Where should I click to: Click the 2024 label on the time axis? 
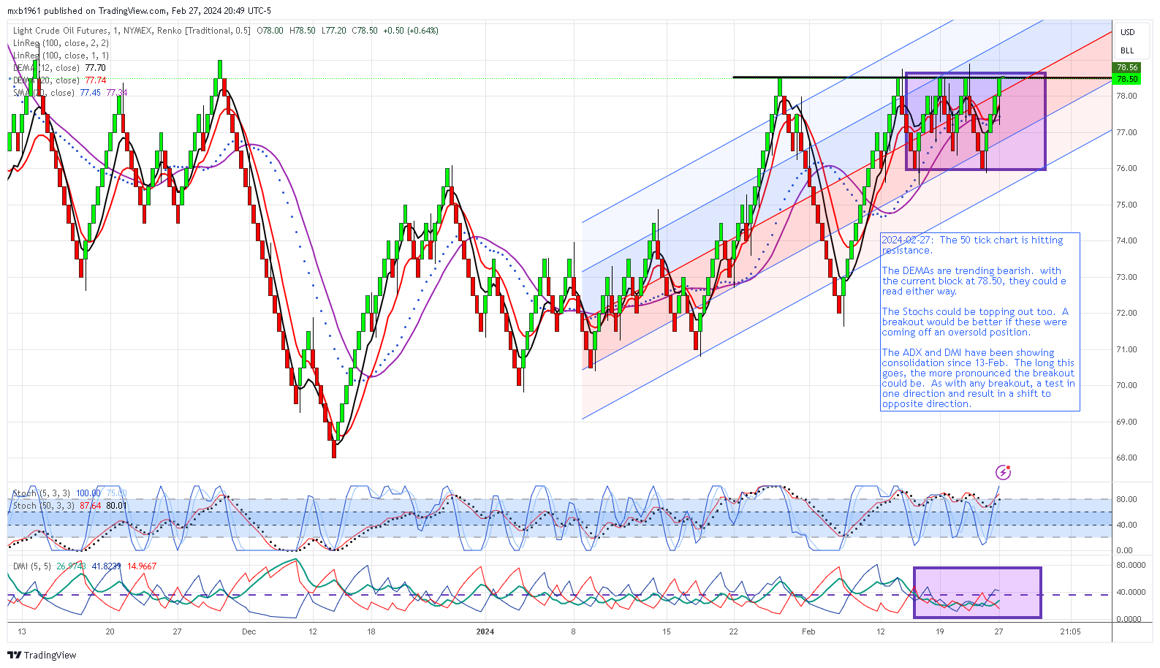tap(485, 631)
